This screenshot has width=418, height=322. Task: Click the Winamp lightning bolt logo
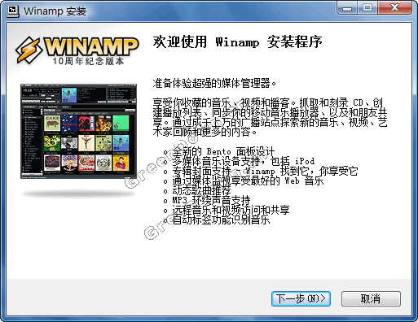tap(29, 50)
